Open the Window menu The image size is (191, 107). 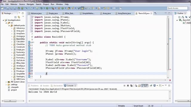tap(59, 4)
